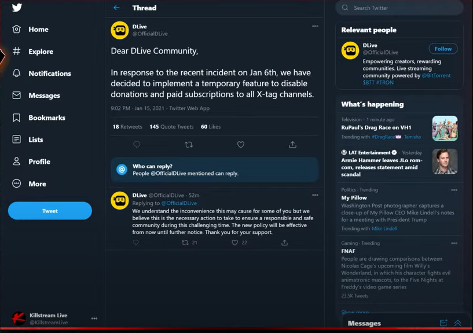Open the Armie Hammer story thumbnail

[x=445, y=162]
